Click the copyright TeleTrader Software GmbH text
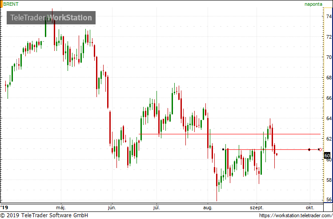Image resolution: width=333 pixels, height=219 pixels. [44, 215]
